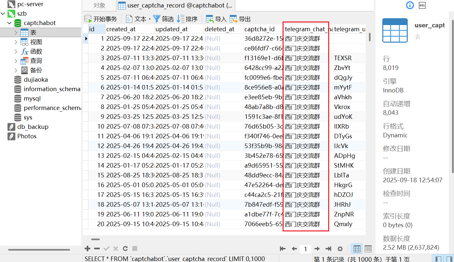Switch to the 对象 tab
Image resolution: width=454 pixels, height=262 pixels.
(99, 6)
